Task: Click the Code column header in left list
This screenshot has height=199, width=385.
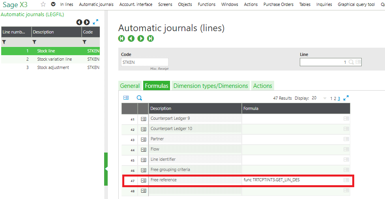Action: pos(91,32)
